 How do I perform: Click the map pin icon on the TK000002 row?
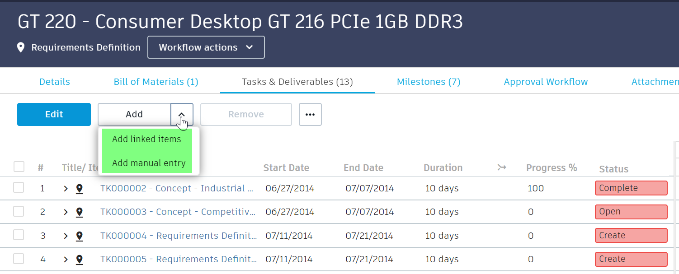click(80, 188)
